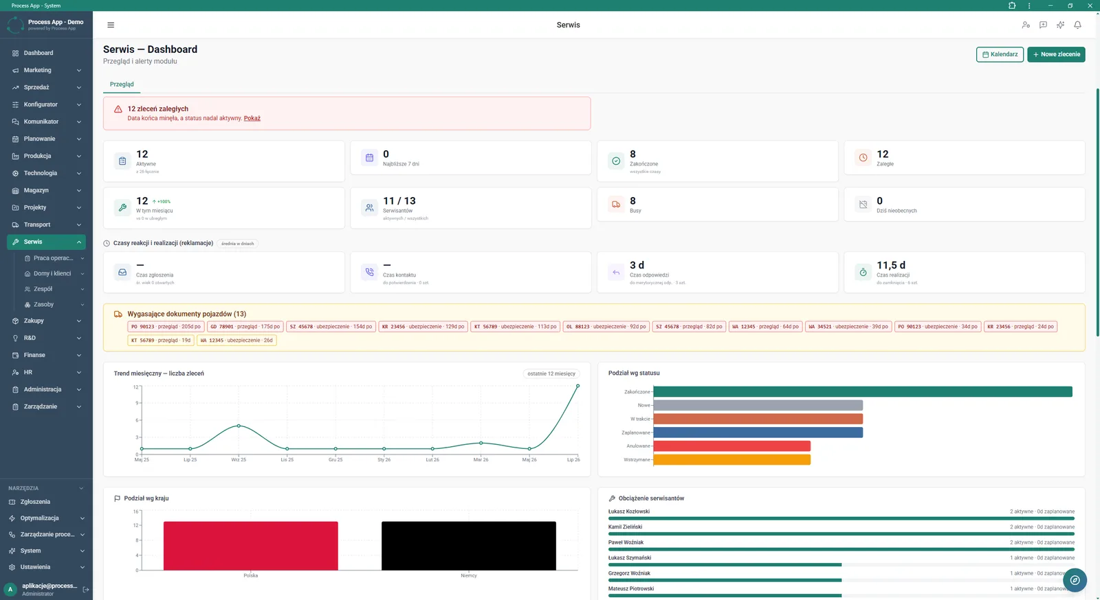Click inbox icon in Czas zgłoszenia card
Screen dimensions: 1100x600
pyautogui.click(x=122, y=272)
